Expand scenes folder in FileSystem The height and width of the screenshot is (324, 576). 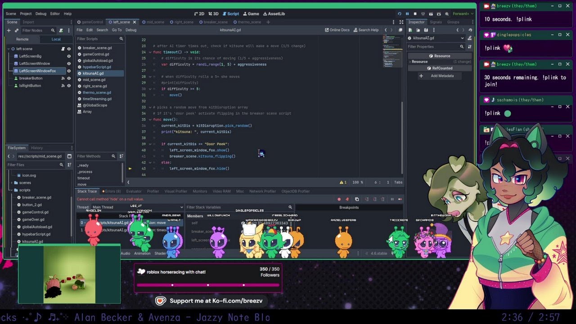point(11,183)
